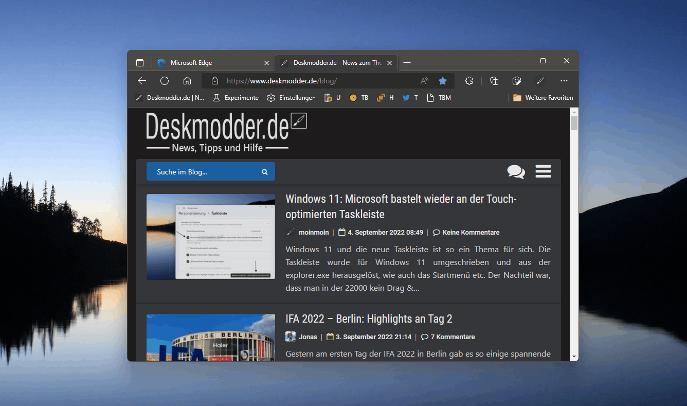The image size is (687, 406).
Task: Open the Collections toolbar button
Action: coord(494,81)
